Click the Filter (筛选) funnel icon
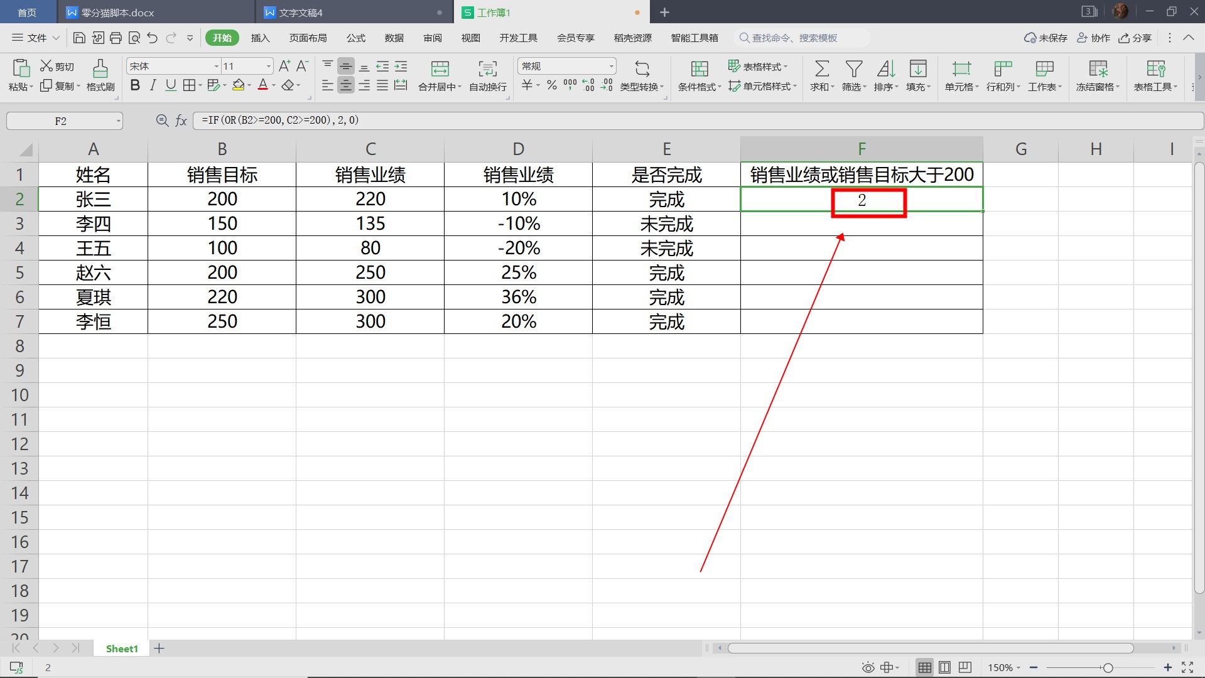Image resolution: width=1205 pixels, height=678 pixels. click(853, 68)
